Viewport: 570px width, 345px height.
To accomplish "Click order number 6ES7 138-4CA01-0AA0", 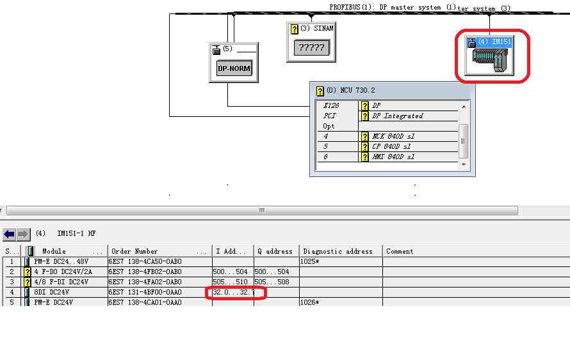I will click(145, 302).
